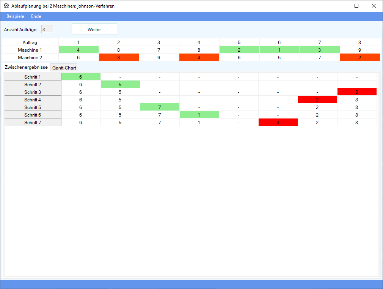
Task: Click Maschine 1 cell with value 9
Action: coord(359,50)
